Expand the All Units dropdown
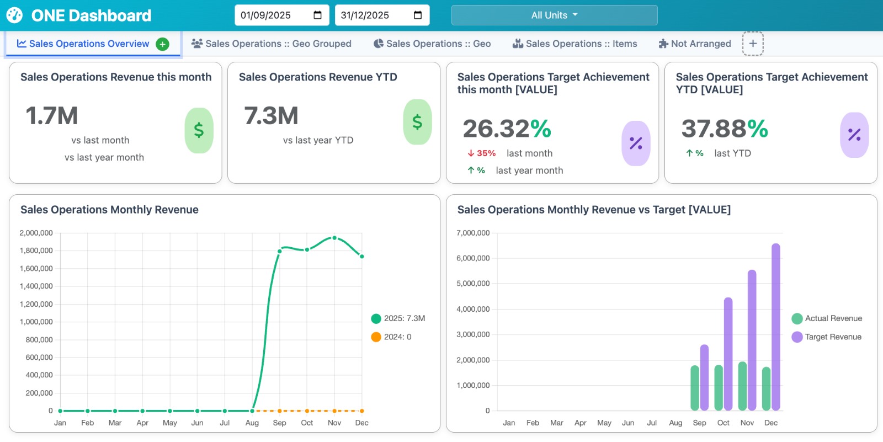This screenshot has height=442, width=883. click(554, 15)
